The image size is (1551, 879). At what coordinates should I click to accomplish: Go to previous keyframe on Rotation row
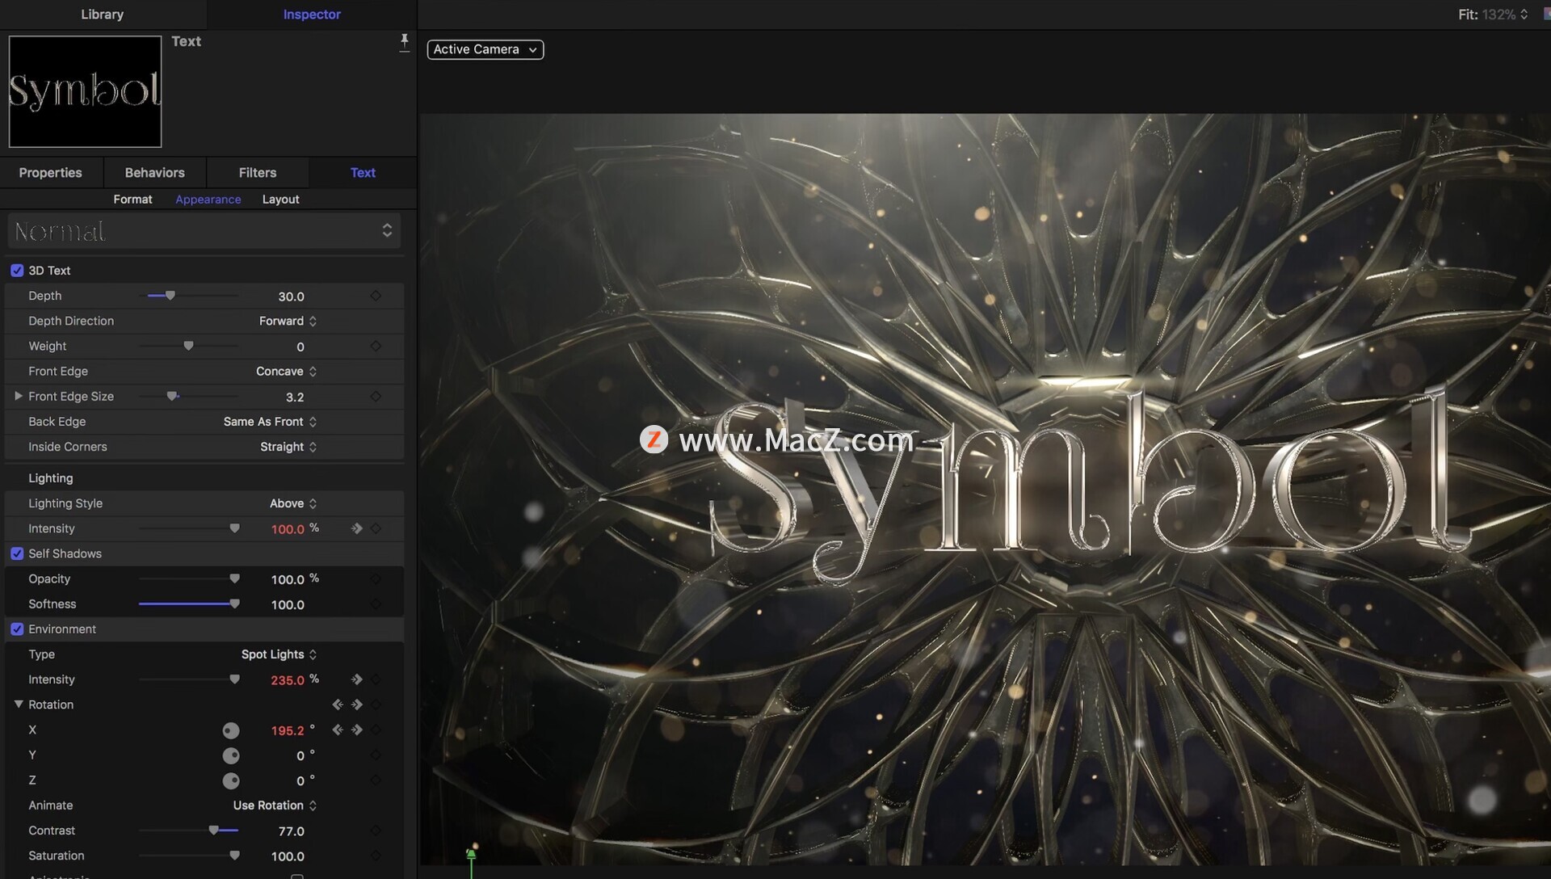338,704
